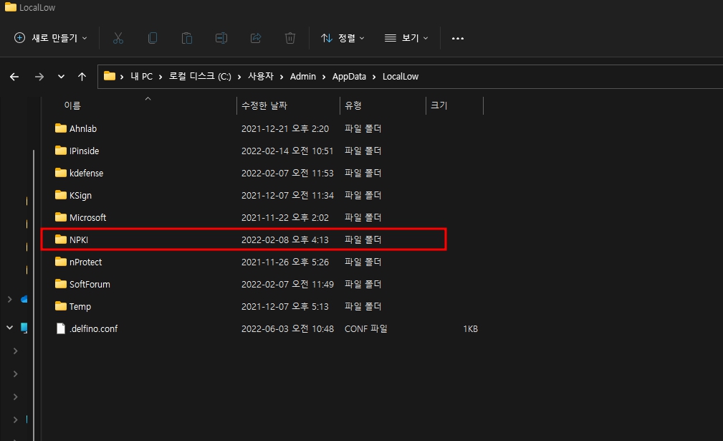Viewport: 723px width, 441px height.
Task: Select the Cut icon in the toolbar
Action: tap(118, 38)
